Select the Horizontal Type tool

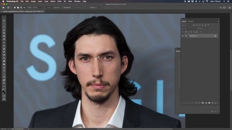point(4,70)
